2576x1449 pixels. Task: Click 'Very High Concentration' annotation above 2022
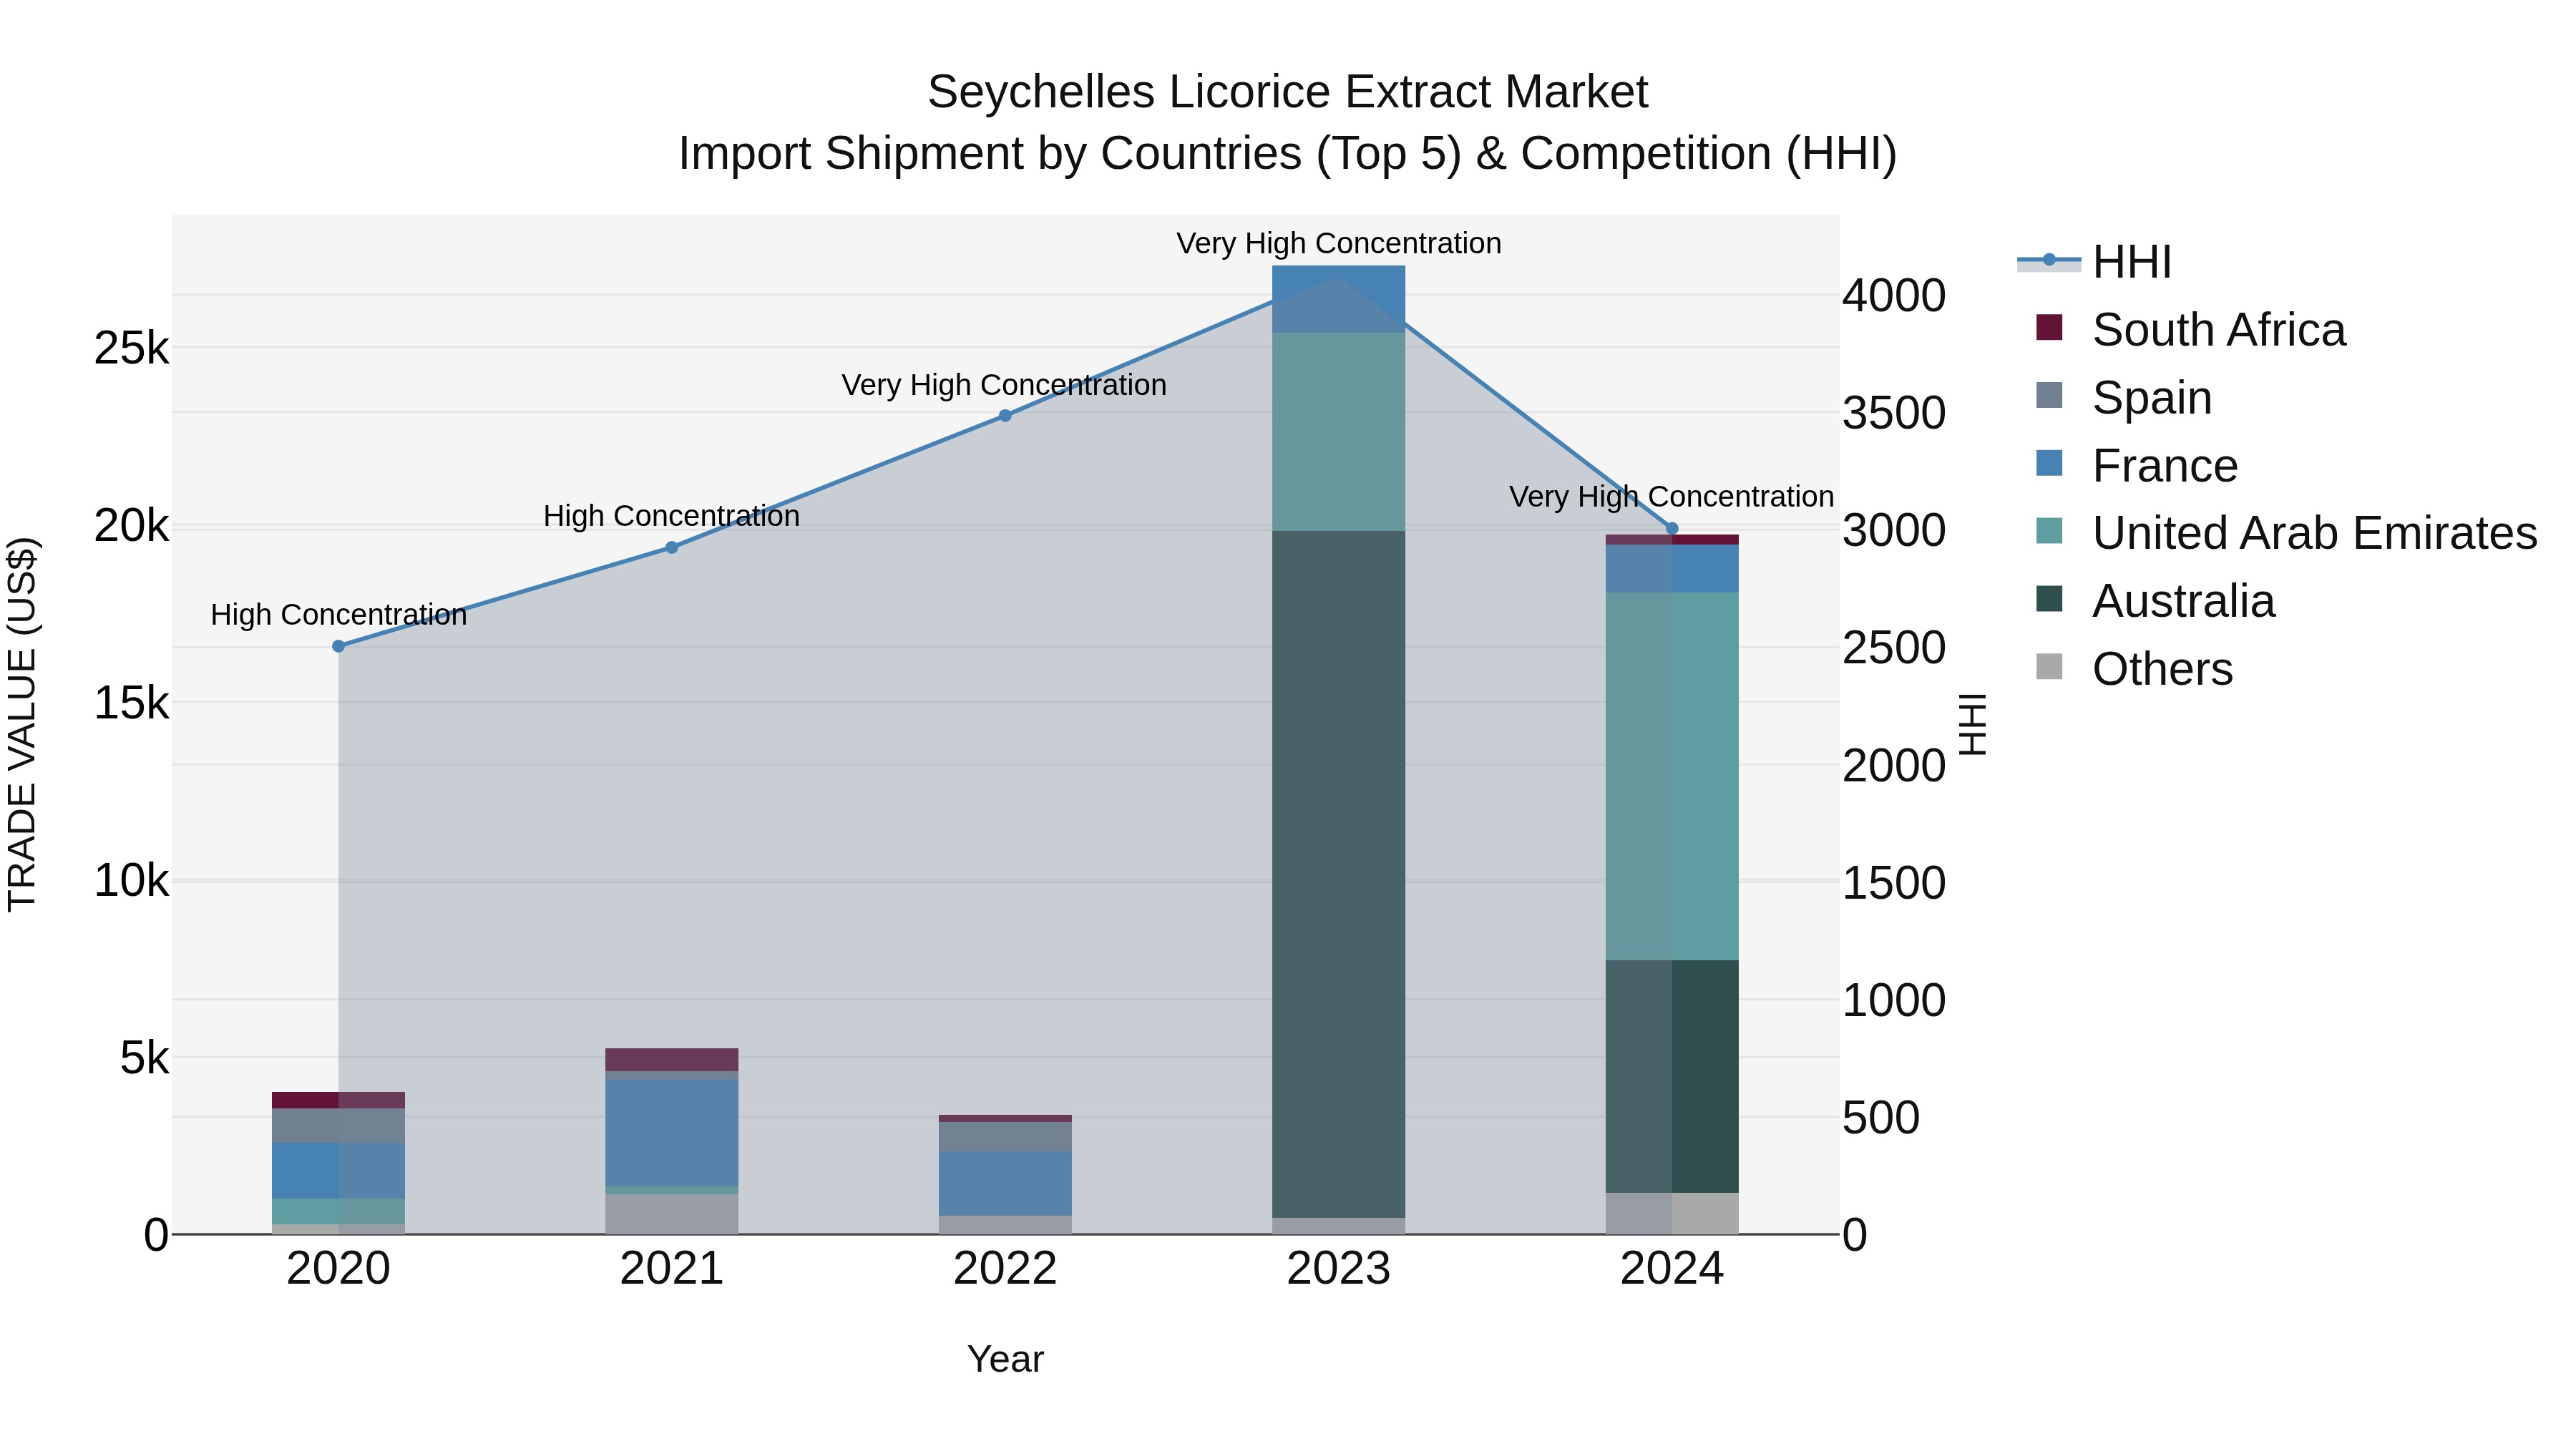1004,386
